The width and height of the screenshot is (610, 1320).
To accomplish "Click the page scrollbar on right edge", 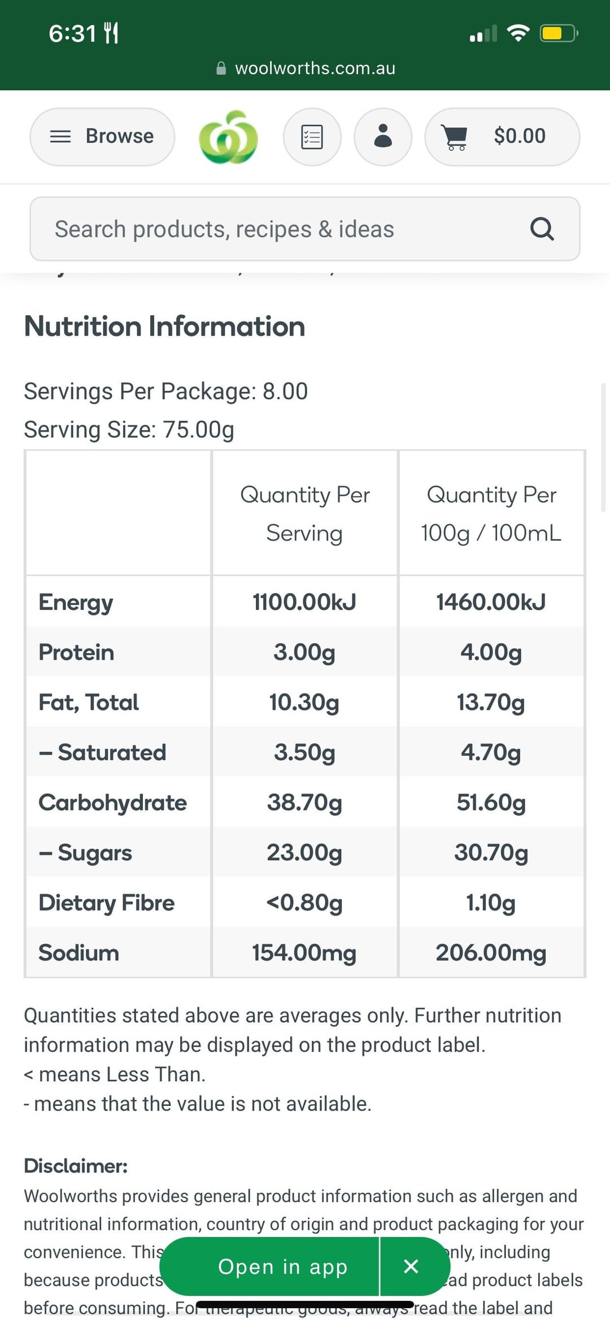I will [603, 446].
